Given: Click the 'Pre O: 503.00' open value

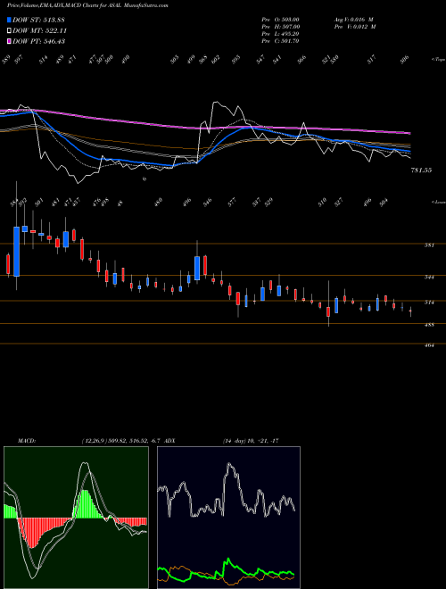Looking at the screenshot, I should click(280, 20).
